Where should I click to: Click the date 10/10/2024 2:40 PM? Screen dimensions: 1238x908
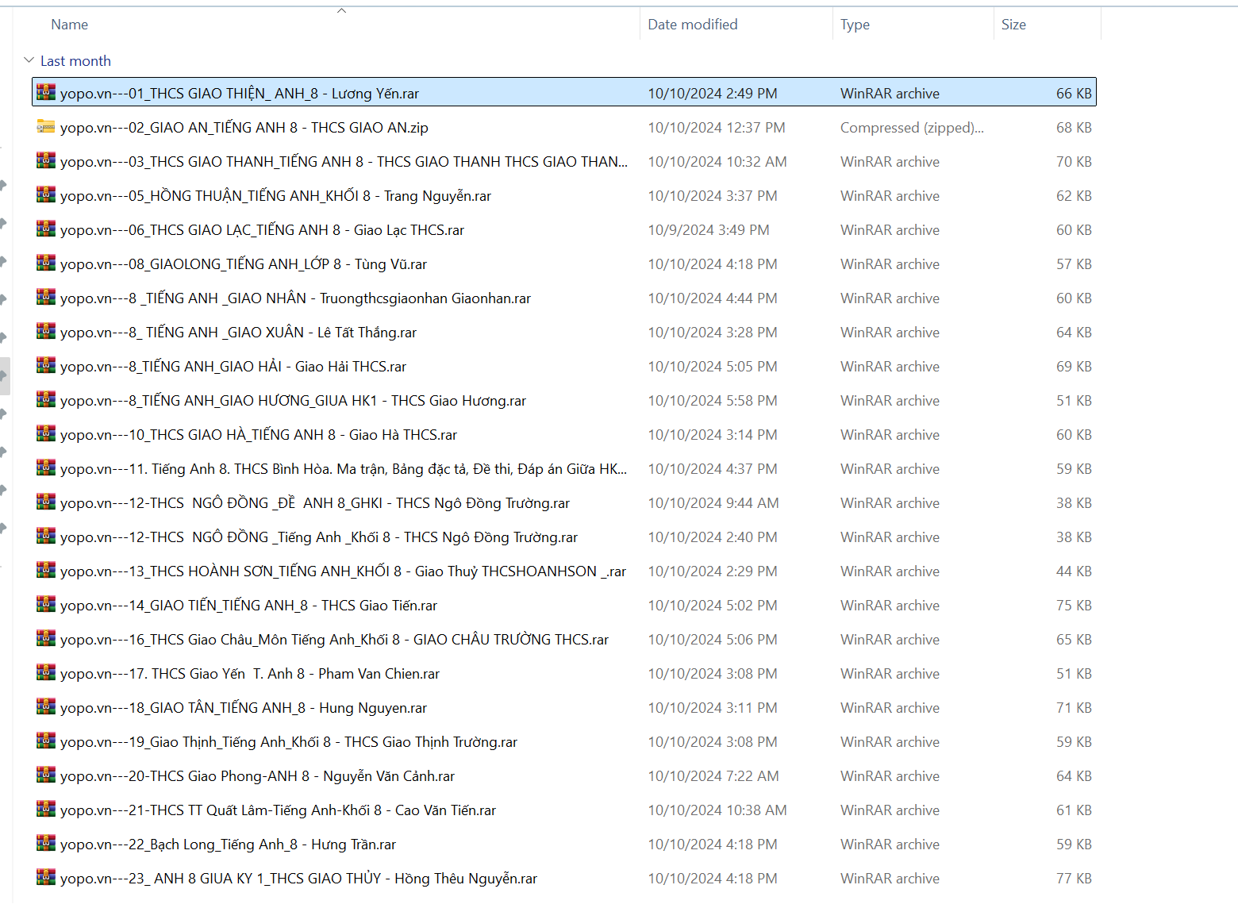pos(713,537)
